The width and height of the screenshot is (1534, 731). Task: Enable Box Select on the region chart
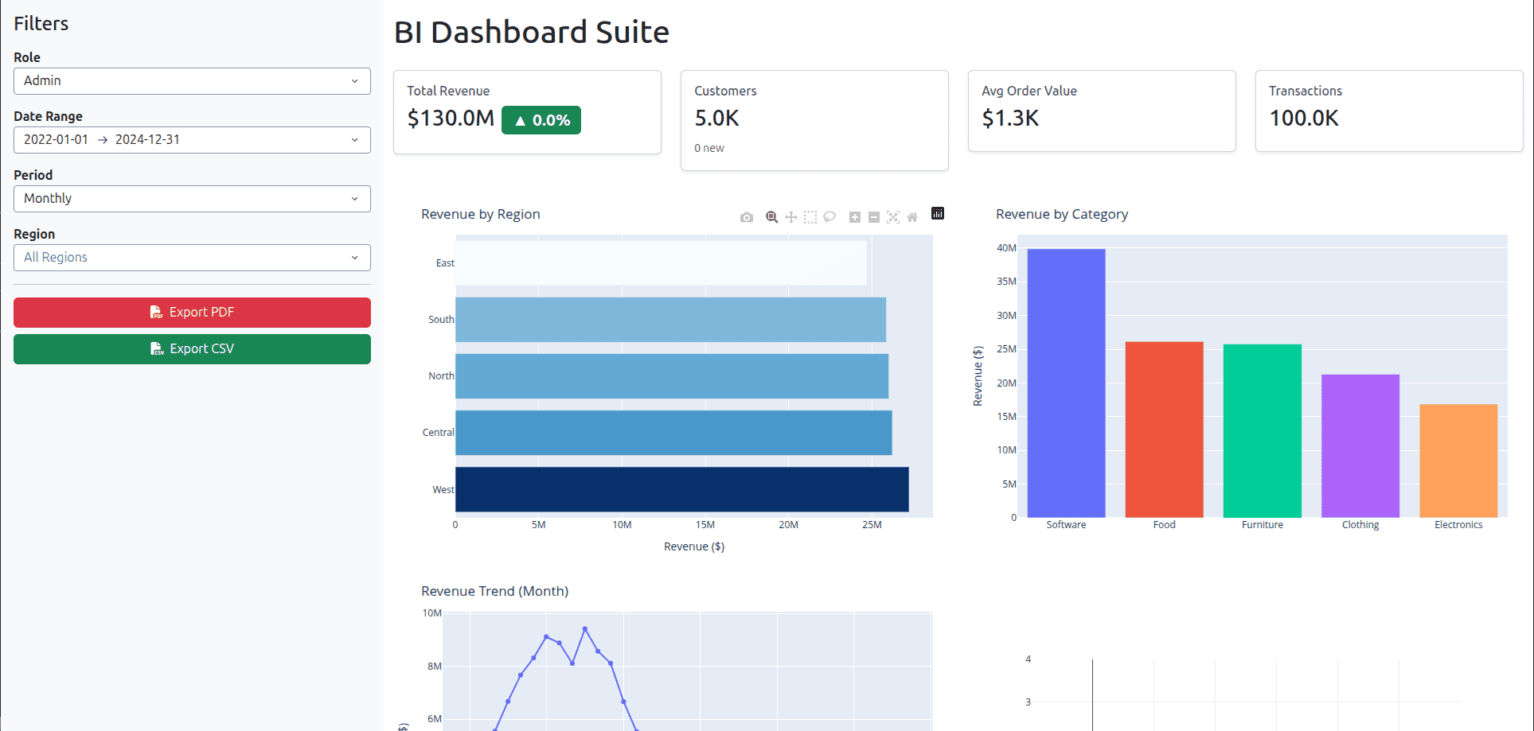(x=810, y=216)
